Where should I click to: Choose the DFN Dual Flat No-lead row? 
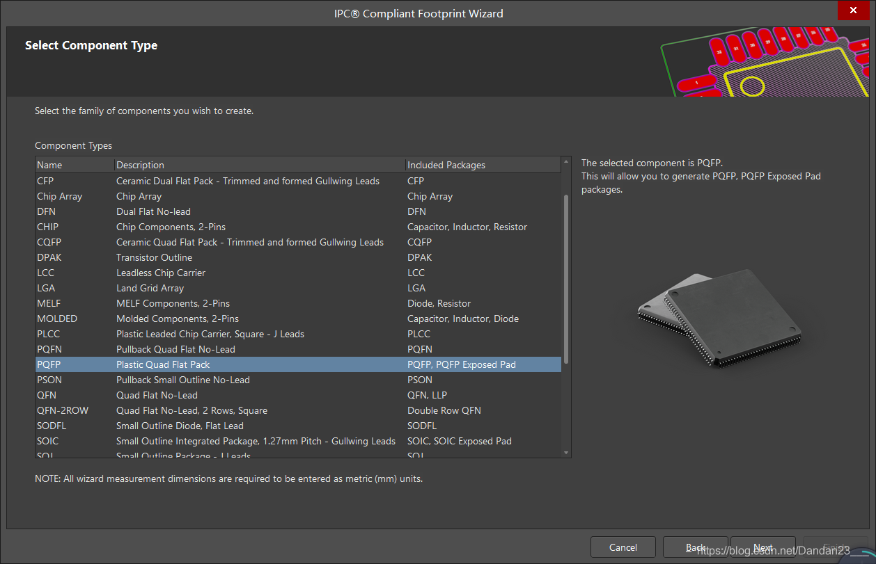pos(298,211)
